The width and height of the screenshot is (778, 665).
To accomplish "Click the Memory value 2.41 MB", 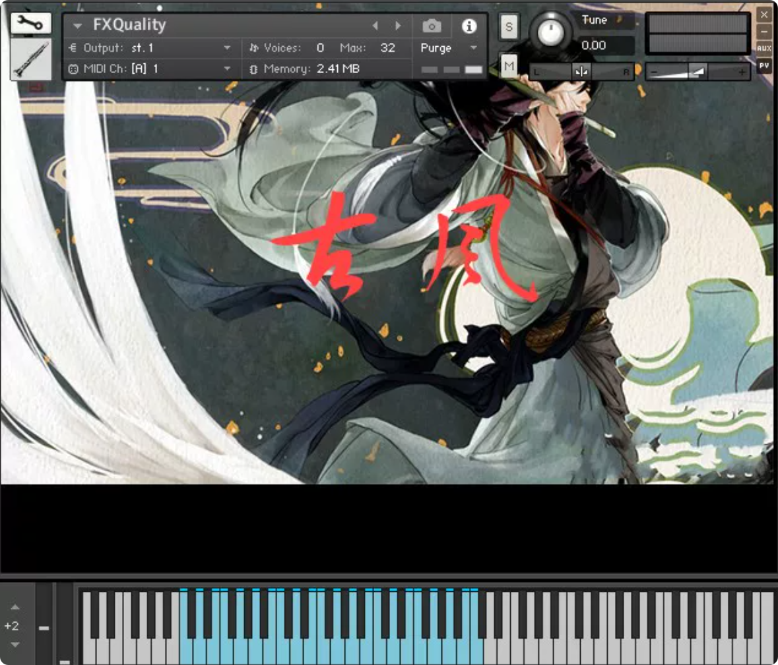I will pos(338,69).
